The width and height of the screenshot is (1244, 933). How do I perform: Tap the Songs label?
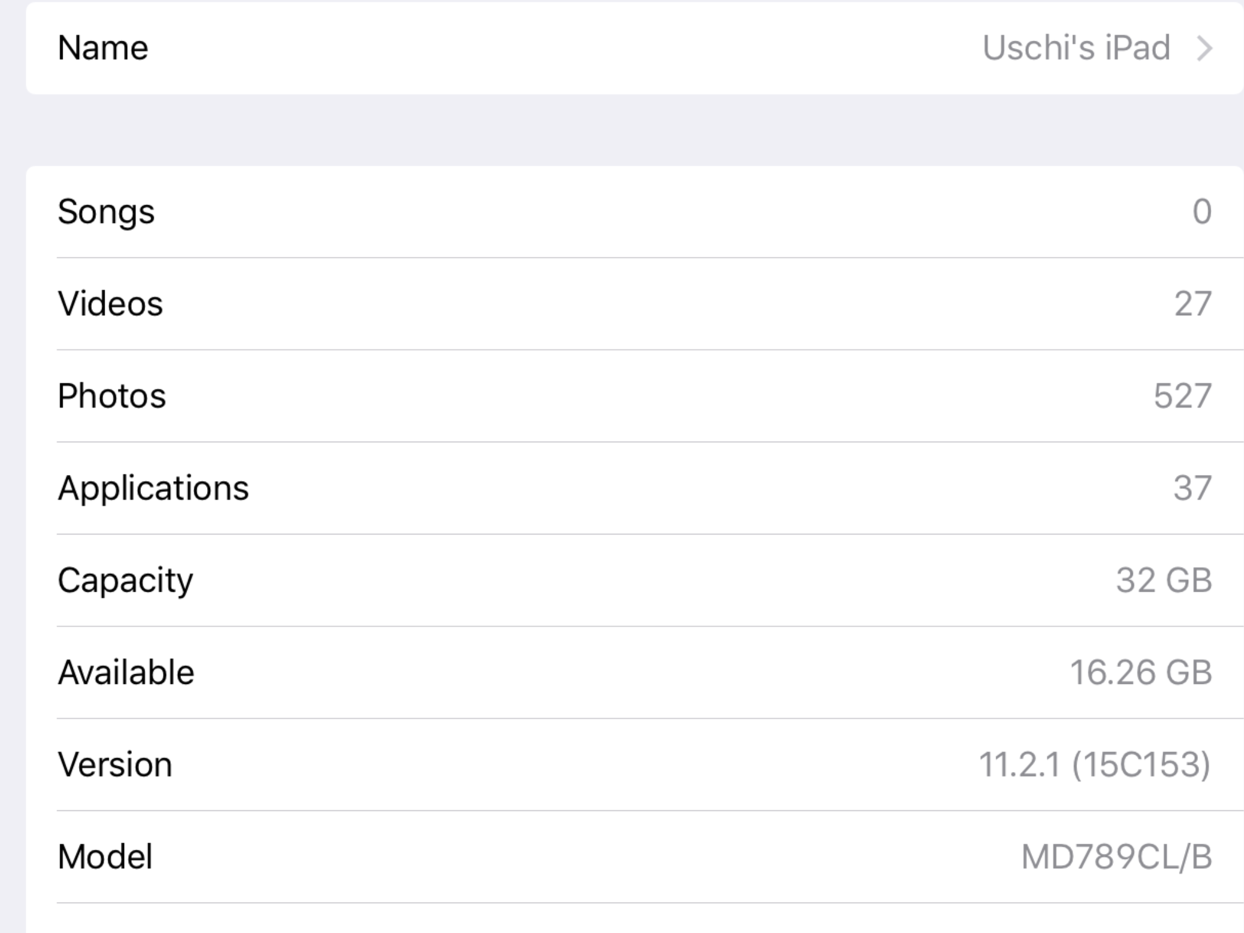click(106, 212)
